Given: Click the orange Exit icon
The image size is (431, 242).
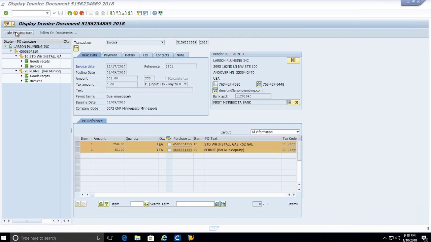Looking at the screenshot, I should pyautogui.click(x=76, y=13).
